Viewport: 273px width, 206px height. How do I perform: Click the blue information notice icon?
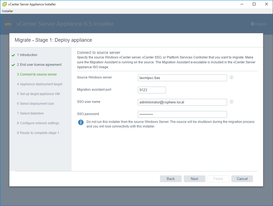point(81,122)
